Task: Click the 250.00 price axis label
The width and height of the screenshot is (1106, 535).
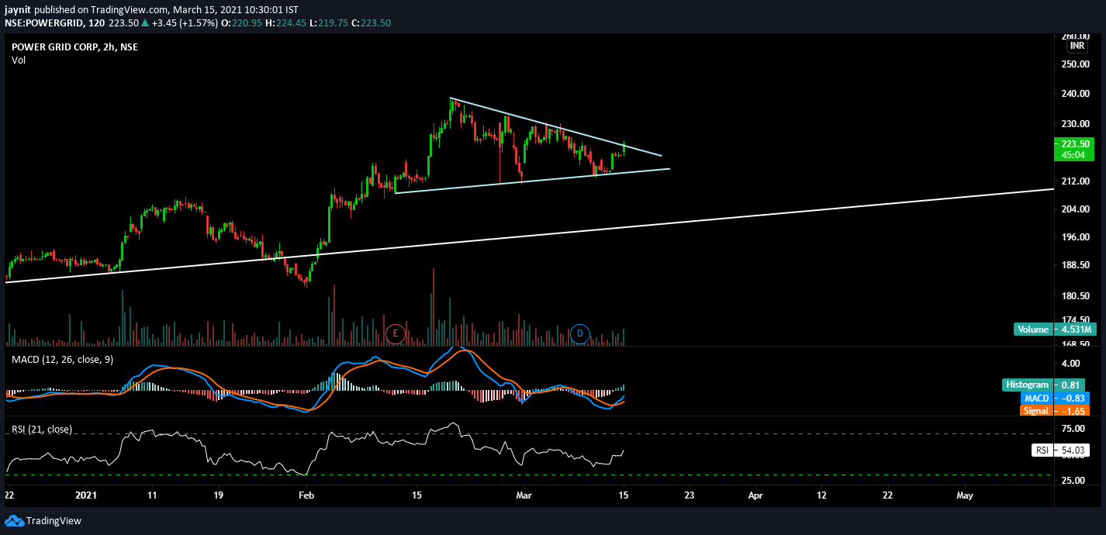Action: pos(1075,64)
